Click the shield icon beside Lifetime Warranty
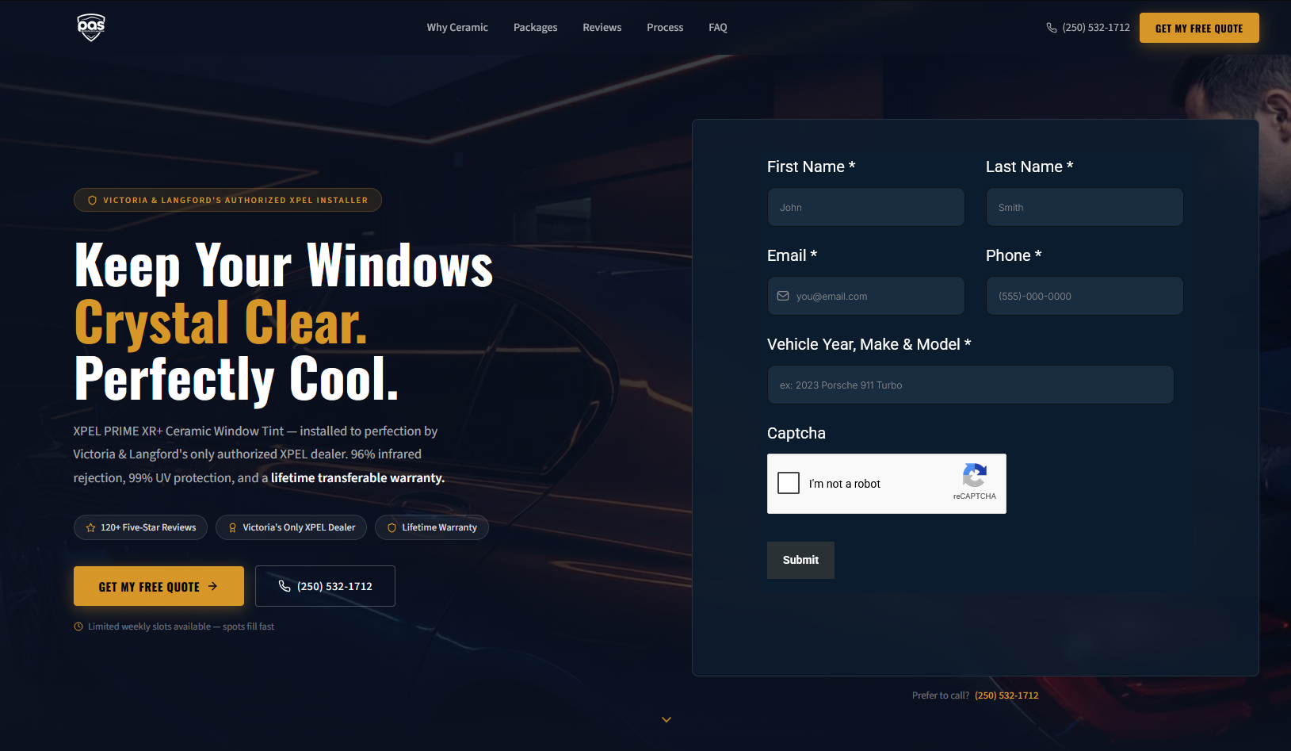Image resolution: width=1291 pixels, height=751 pixels. point(392,527)
